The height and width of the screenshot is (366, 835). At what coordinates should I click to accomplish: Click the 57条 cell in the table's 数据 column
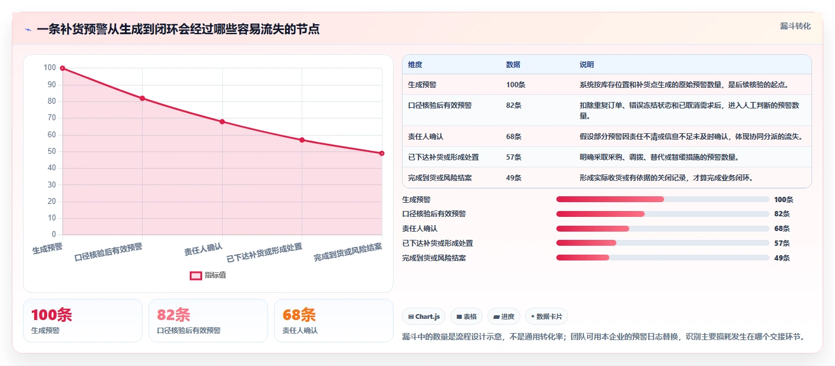tap(514, 157)
